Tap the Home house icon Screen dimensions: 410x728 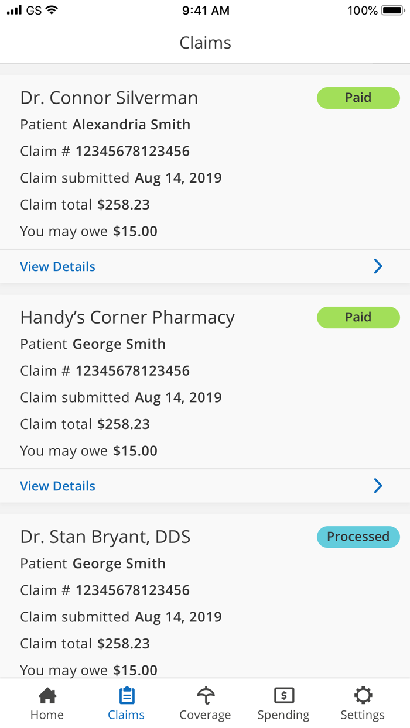pos(47,695)
